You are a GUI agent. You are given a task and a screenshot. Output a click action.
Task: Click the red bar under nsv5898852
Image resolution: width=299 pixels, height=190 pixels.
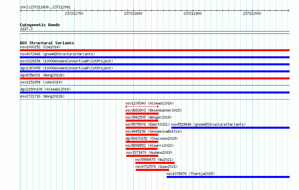point(142,149)
